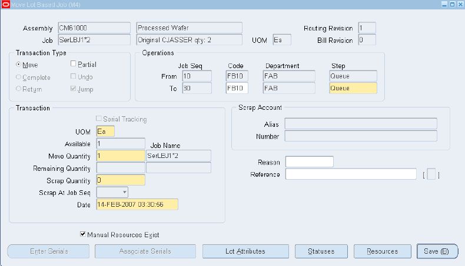
Task: Click the To Department field
Action: (289, 88)
